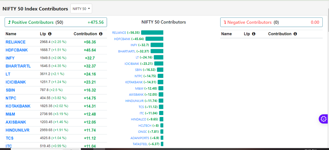Click the Positive Contributors header box

(56, 22)
